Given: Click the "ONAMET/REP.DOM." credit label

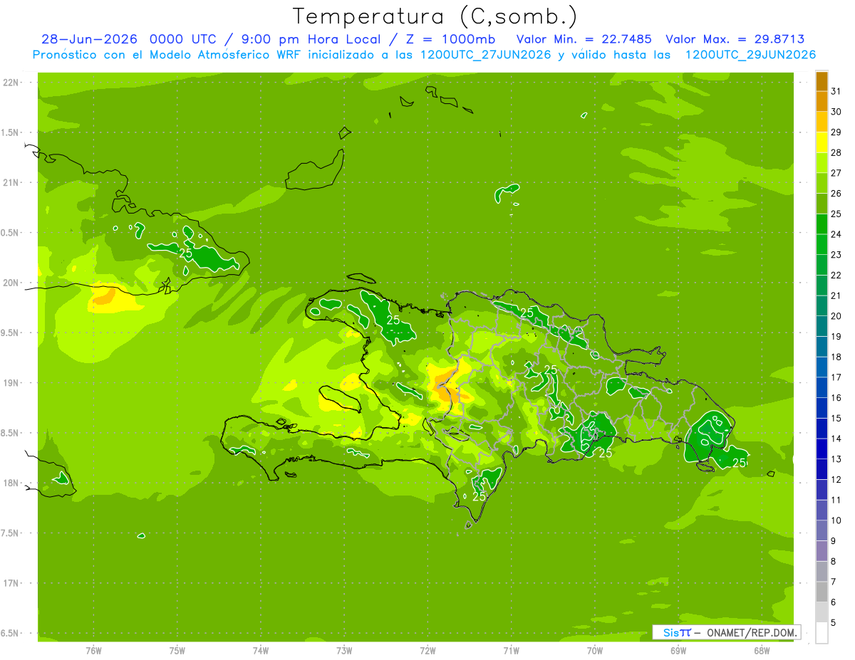Looking at the screenshot, I should point(750,632).
